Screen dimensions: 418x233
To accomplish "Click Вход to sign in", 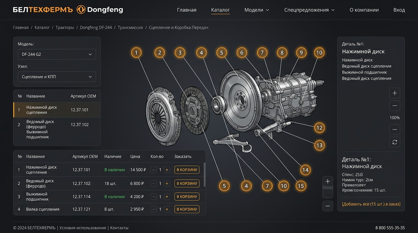I will pos(399,10).
